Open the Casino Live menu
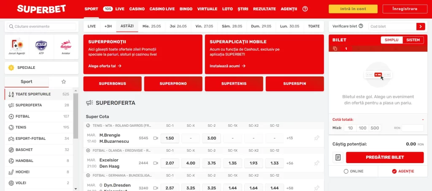Image resolution: width=432 pixels, height=191 pixels. [x=162, y=9]
